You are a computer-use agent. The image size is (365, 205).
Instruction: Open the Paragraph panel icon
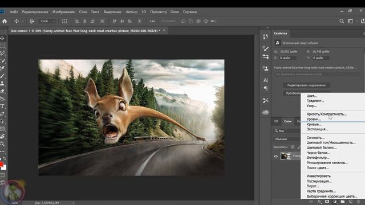pyautogui.click(x=265, y=88)
